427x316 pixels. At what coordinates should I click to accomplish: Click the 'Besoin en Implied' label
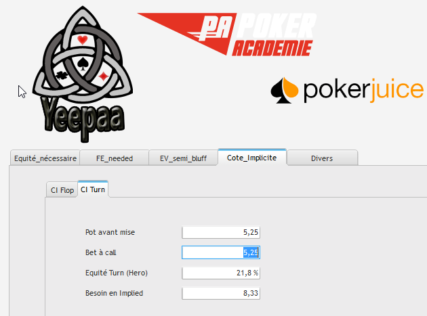[x=114, y=293]
